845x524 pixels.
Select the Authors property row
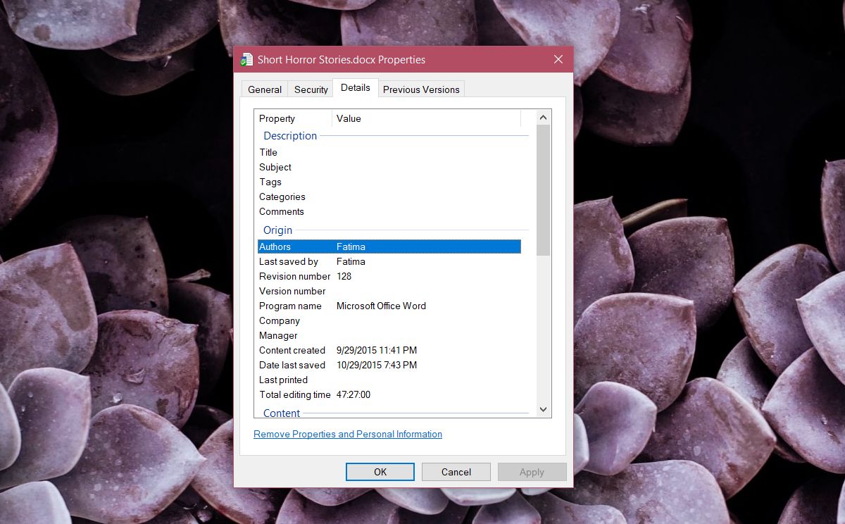tap(389, 247)
